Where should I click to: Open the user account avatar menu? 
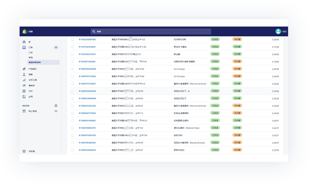[x=278, y=31]
